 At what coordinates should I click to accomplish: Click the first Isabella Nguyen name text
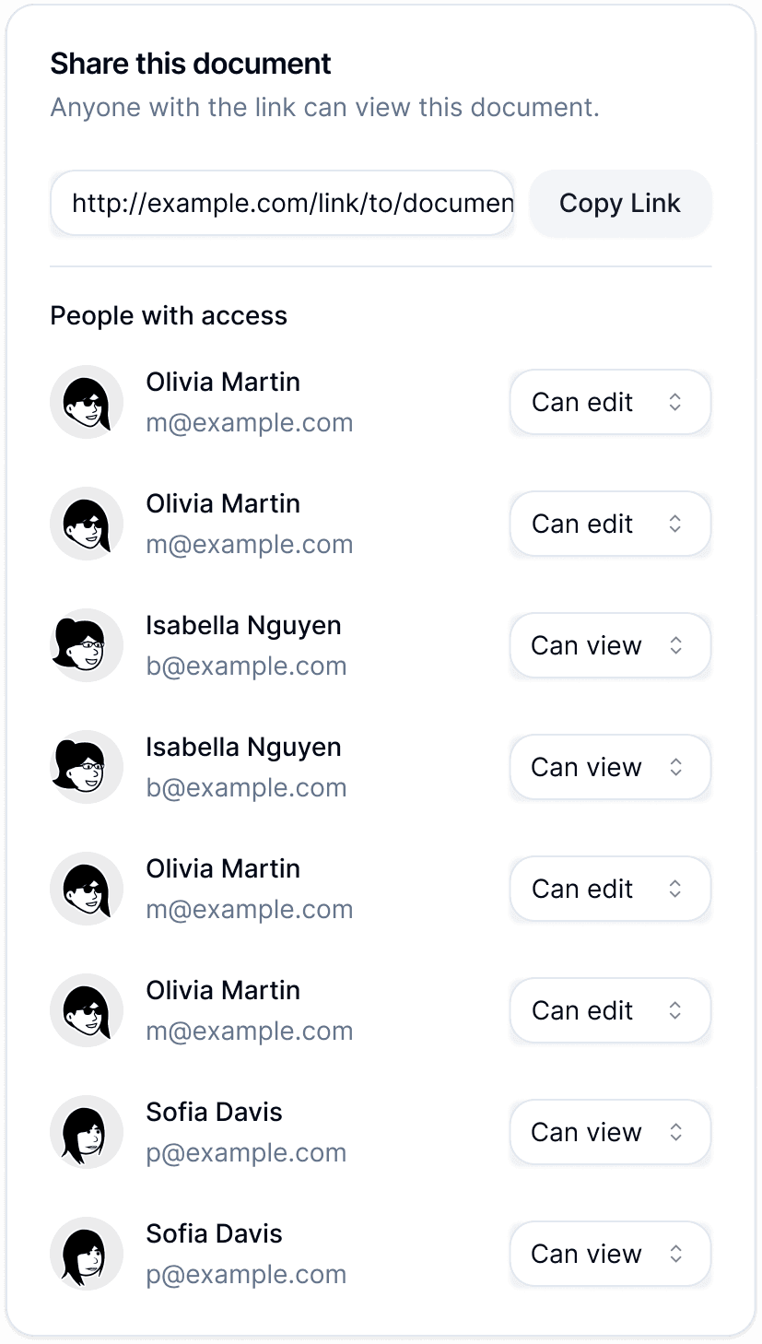243,625
